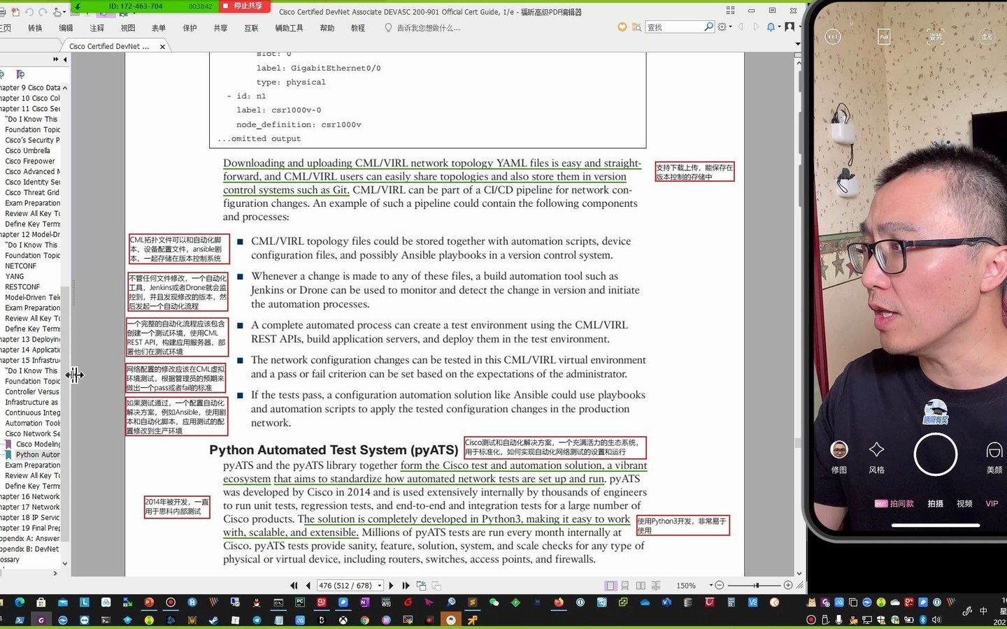Switch to continuous page view

tap(625, 586)
